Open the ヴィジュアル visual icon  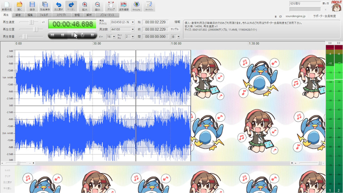click(x=136, y=6)
